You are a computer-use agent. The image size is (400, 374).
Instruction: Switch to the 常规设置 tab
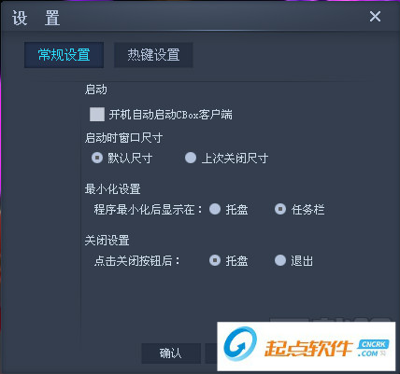coord(64,55)
